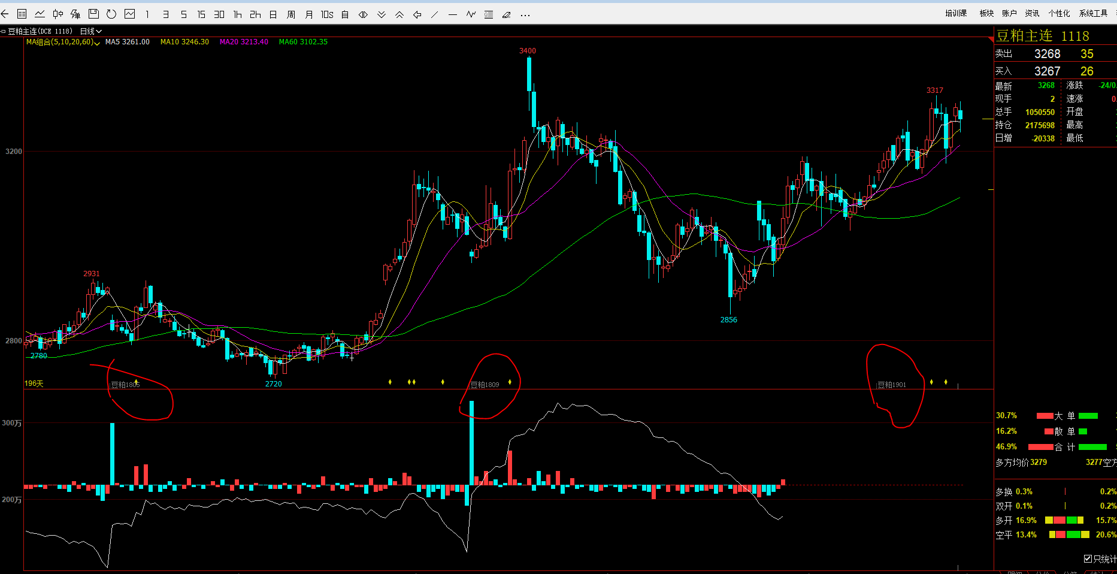
Task: Select the eraser tool in toolbar
Action: [507, 14]
